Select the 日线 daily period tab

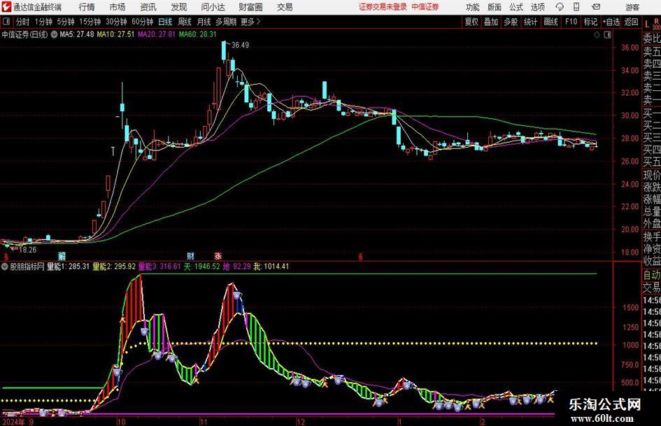click(165, 22)
